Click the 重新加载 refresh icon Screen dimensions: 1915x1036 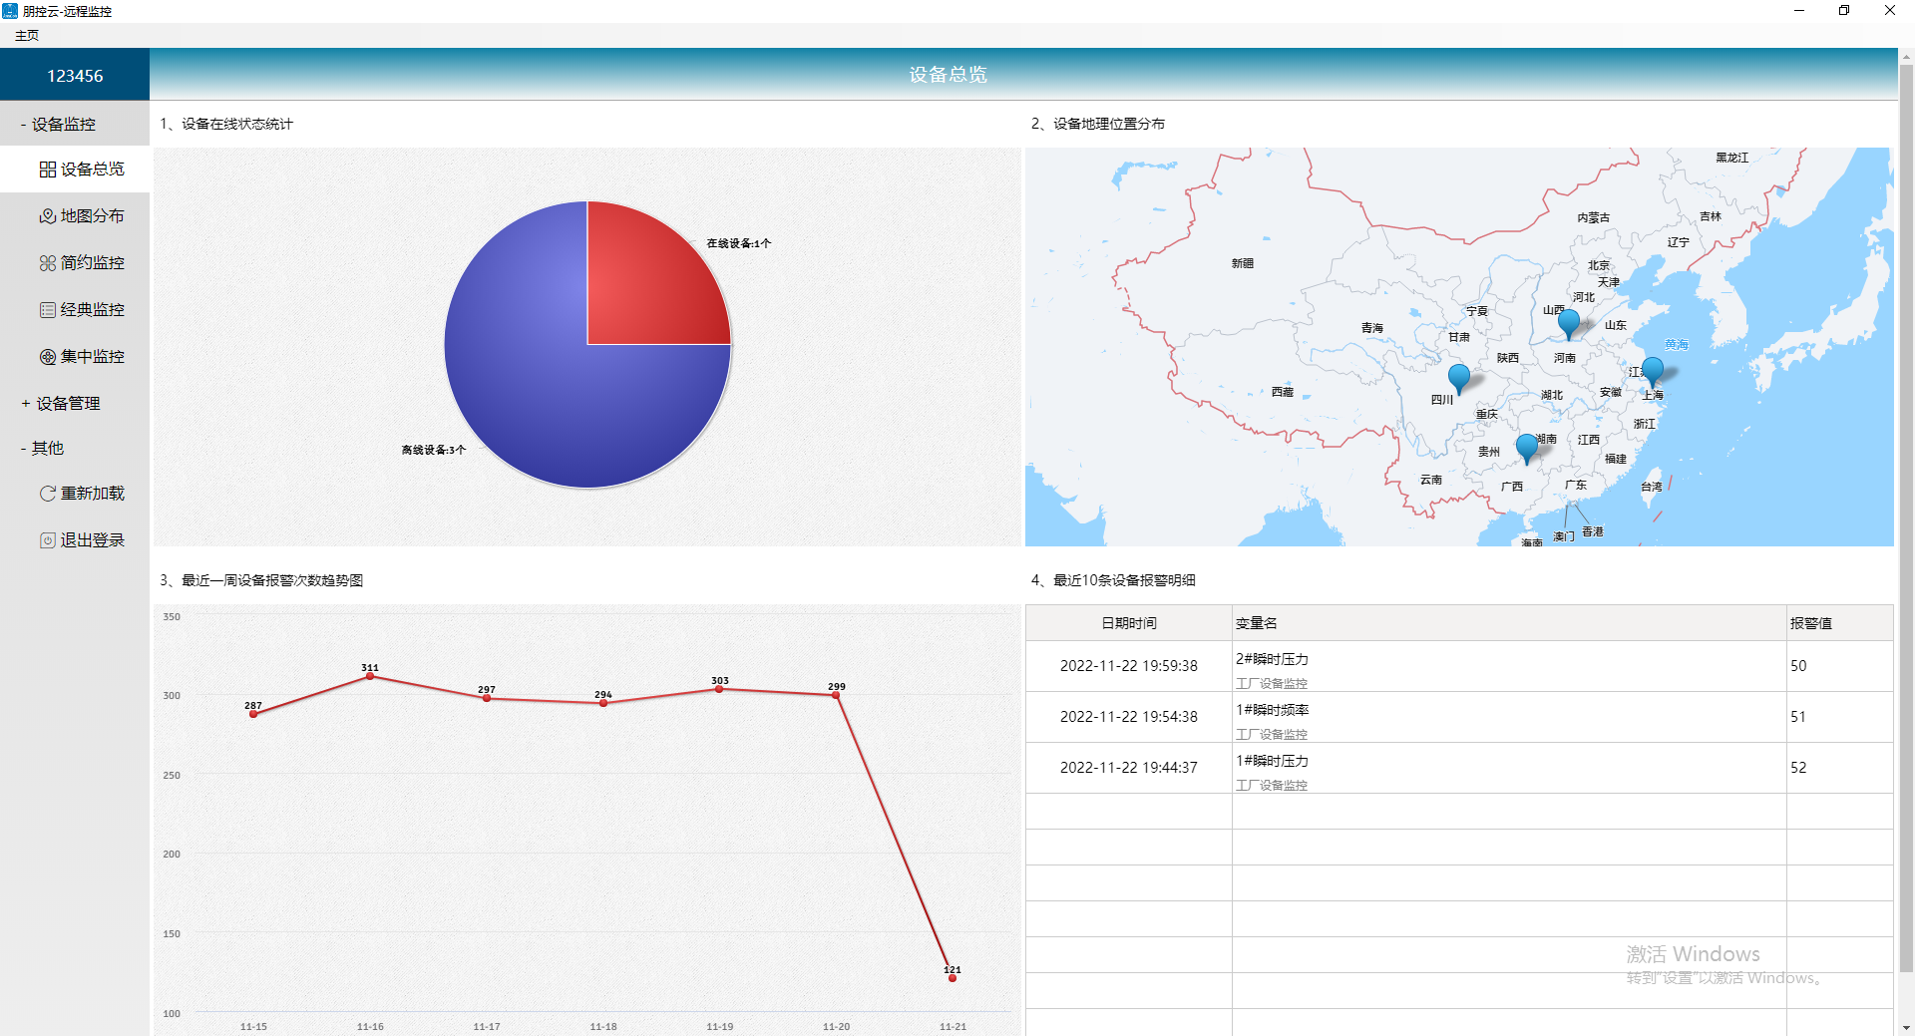[47, 494]
